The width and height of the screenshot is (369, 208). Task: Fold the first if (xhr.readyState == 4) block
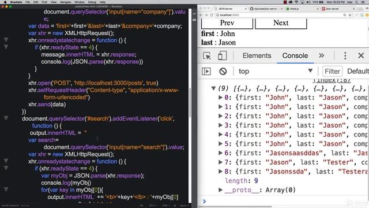point(6,47)
